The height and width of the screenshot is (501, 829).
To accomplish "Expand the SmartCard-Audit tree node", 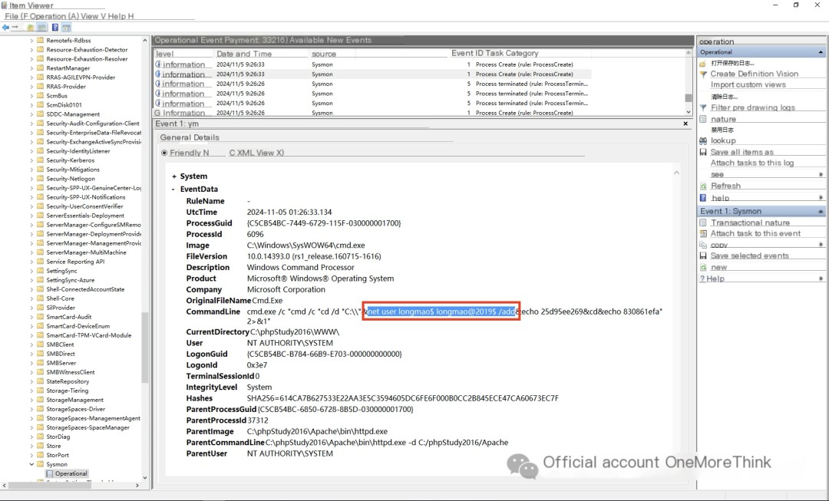I will pos(31,317).
